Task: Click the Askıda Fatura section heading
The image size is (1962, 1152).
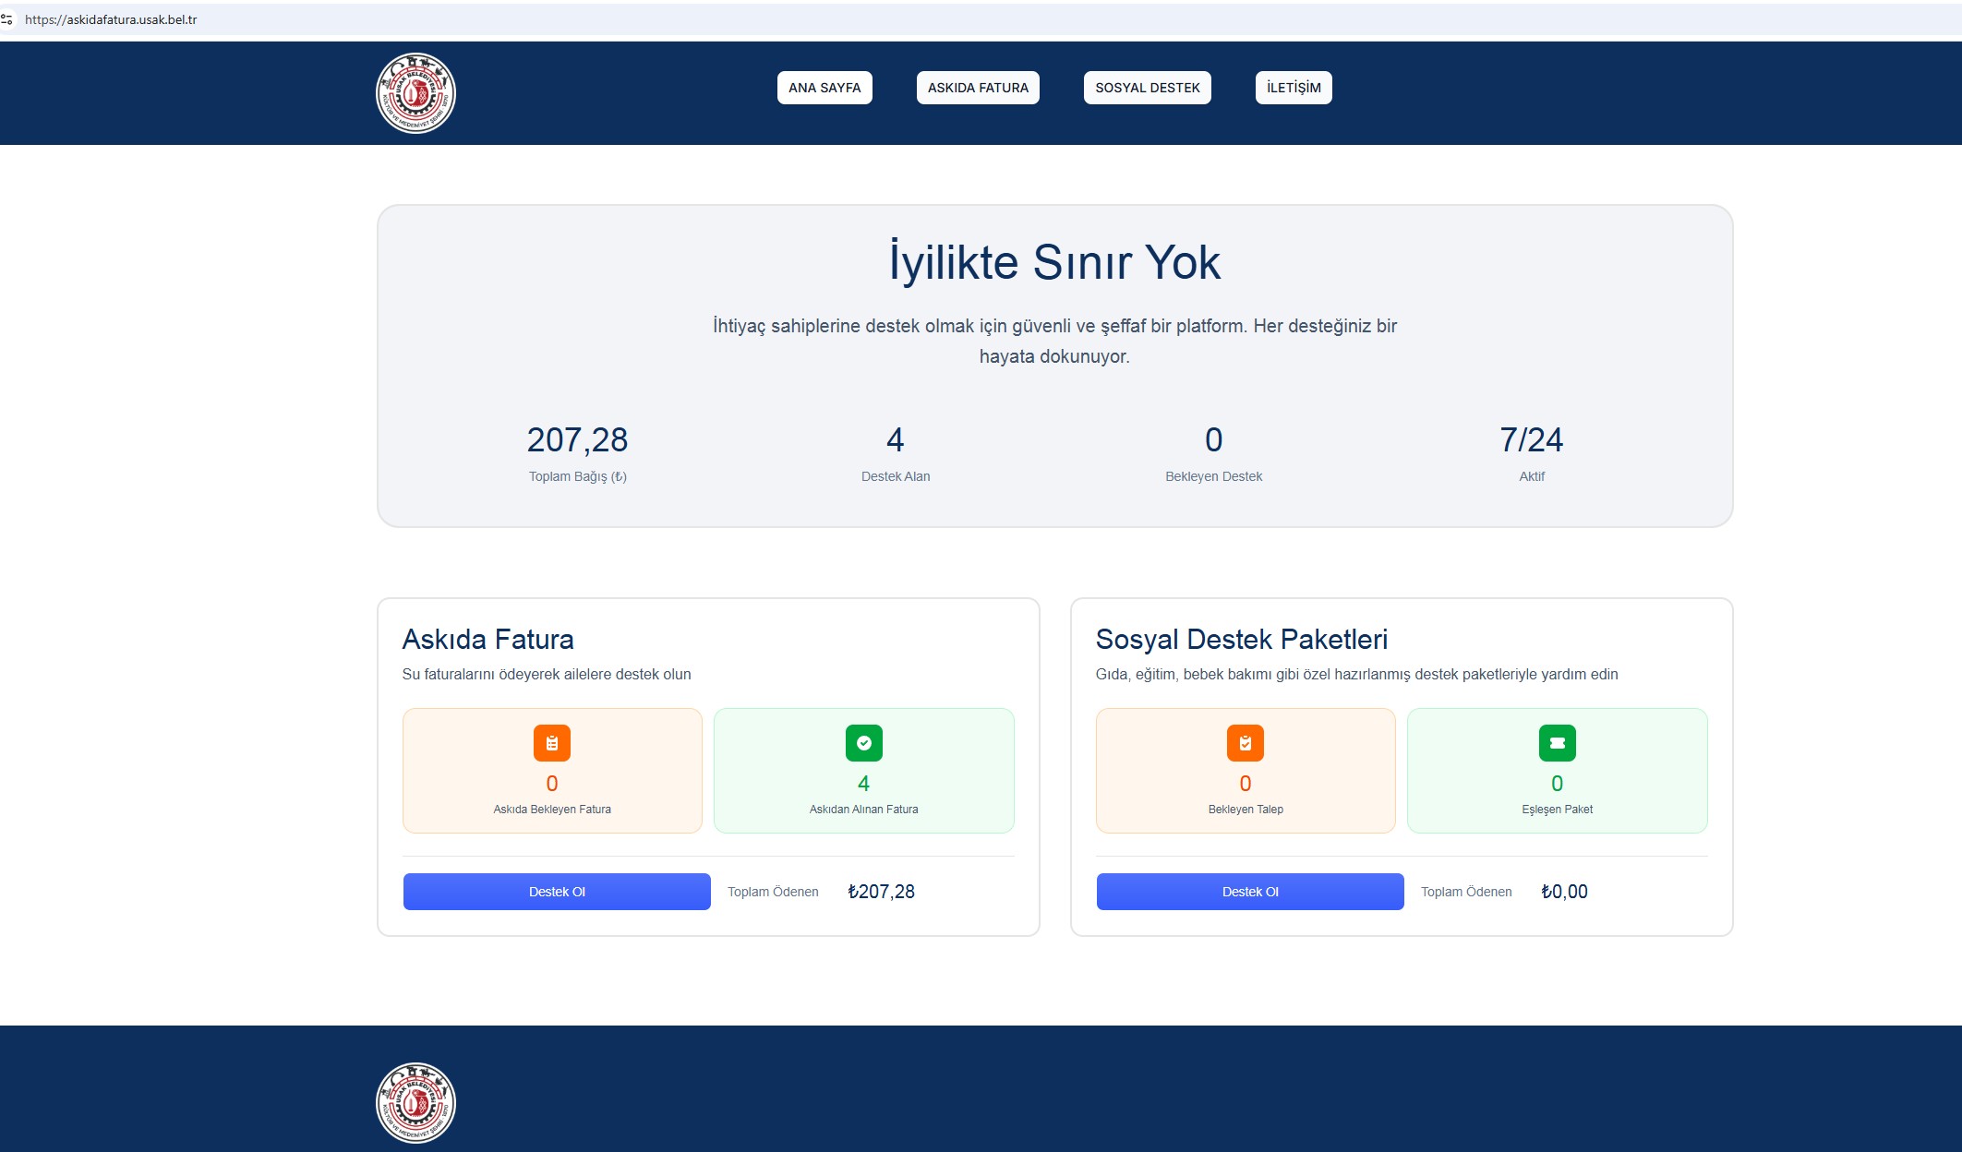Action: click(x=487, y=639)
